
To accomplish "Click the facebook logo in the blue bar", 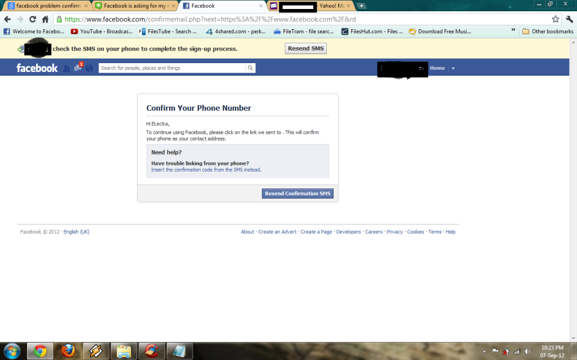I will pyautogui.click(x=37, y=68).
